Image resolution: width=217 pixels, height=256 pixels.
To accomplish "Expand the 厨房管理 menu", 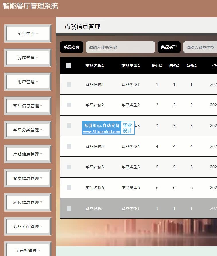I will (x=28, y=58).
